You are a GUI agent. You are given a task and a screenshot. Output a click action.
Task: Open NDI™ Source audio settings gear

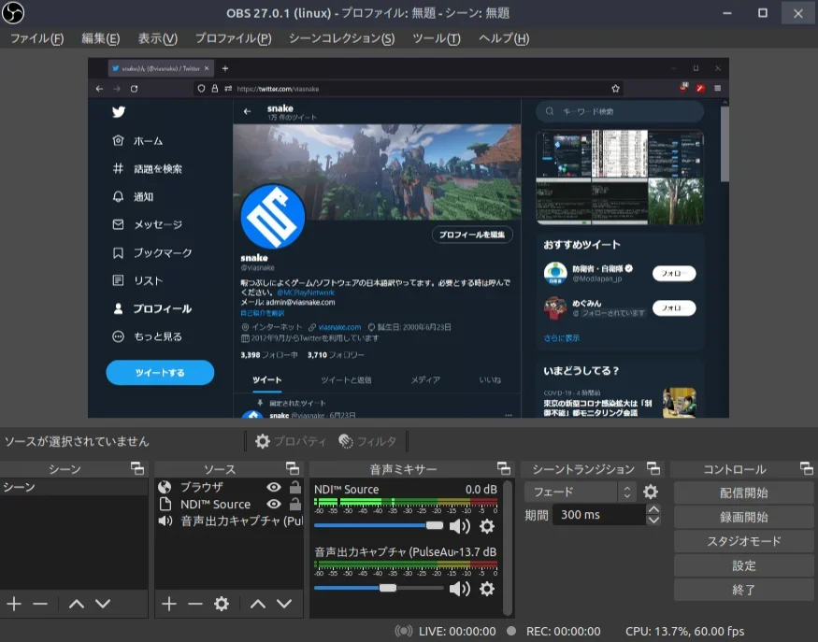(487, 526)
